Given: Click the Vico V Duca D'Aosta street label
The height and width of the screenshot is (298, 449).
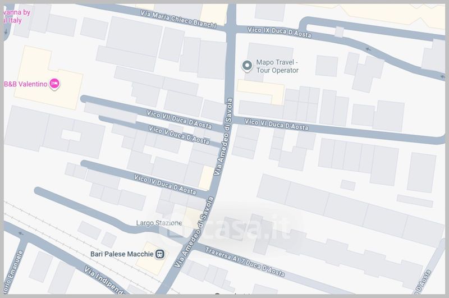Looking at the screenshot, I should [179, 135].
